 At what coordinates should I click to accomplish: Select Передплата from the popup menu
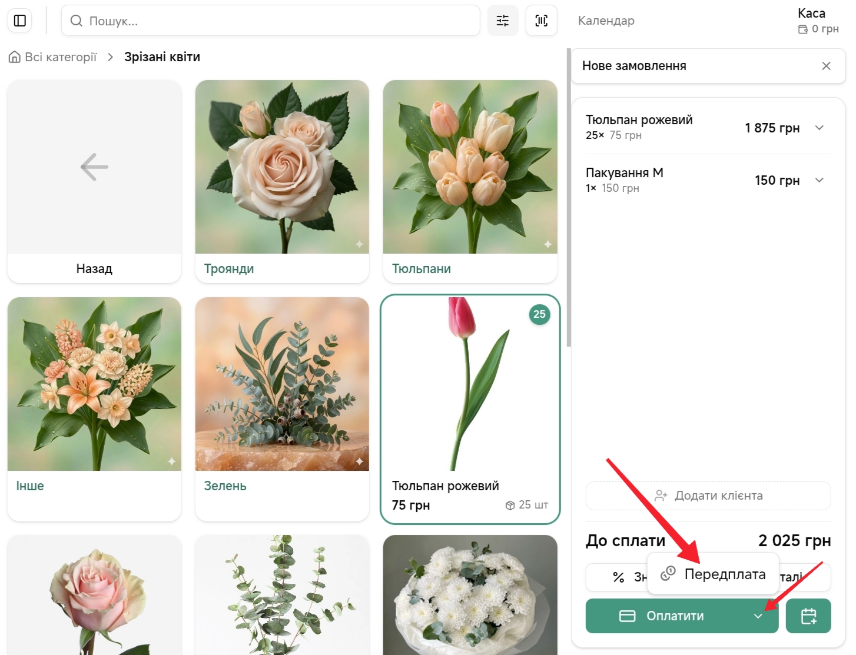click(x=714, y=574)
